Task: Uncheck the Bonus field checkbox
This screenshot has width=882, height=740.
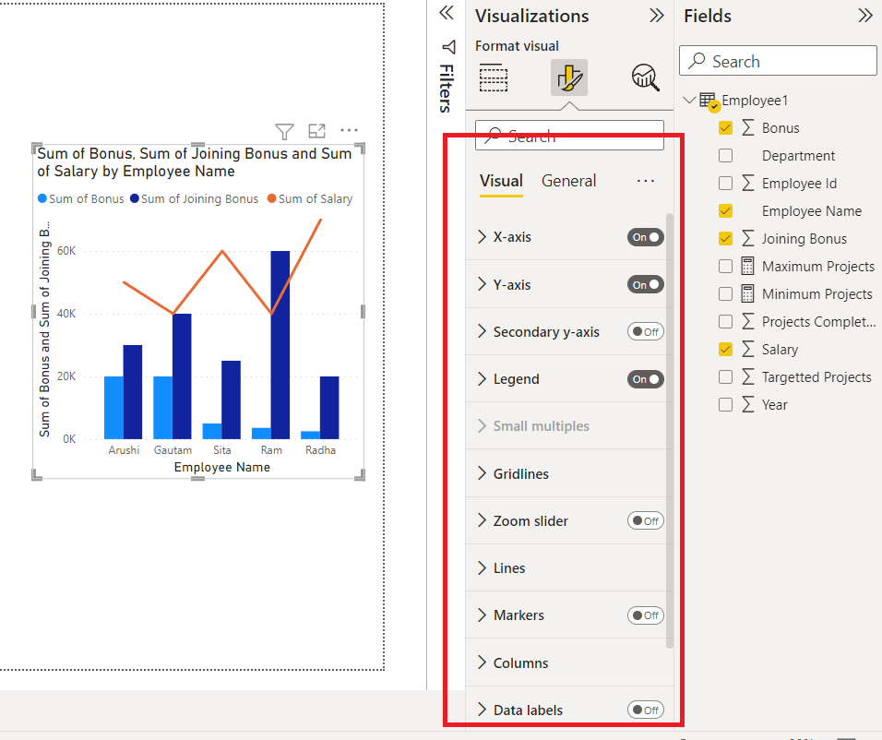Action: tap(726, 127)
